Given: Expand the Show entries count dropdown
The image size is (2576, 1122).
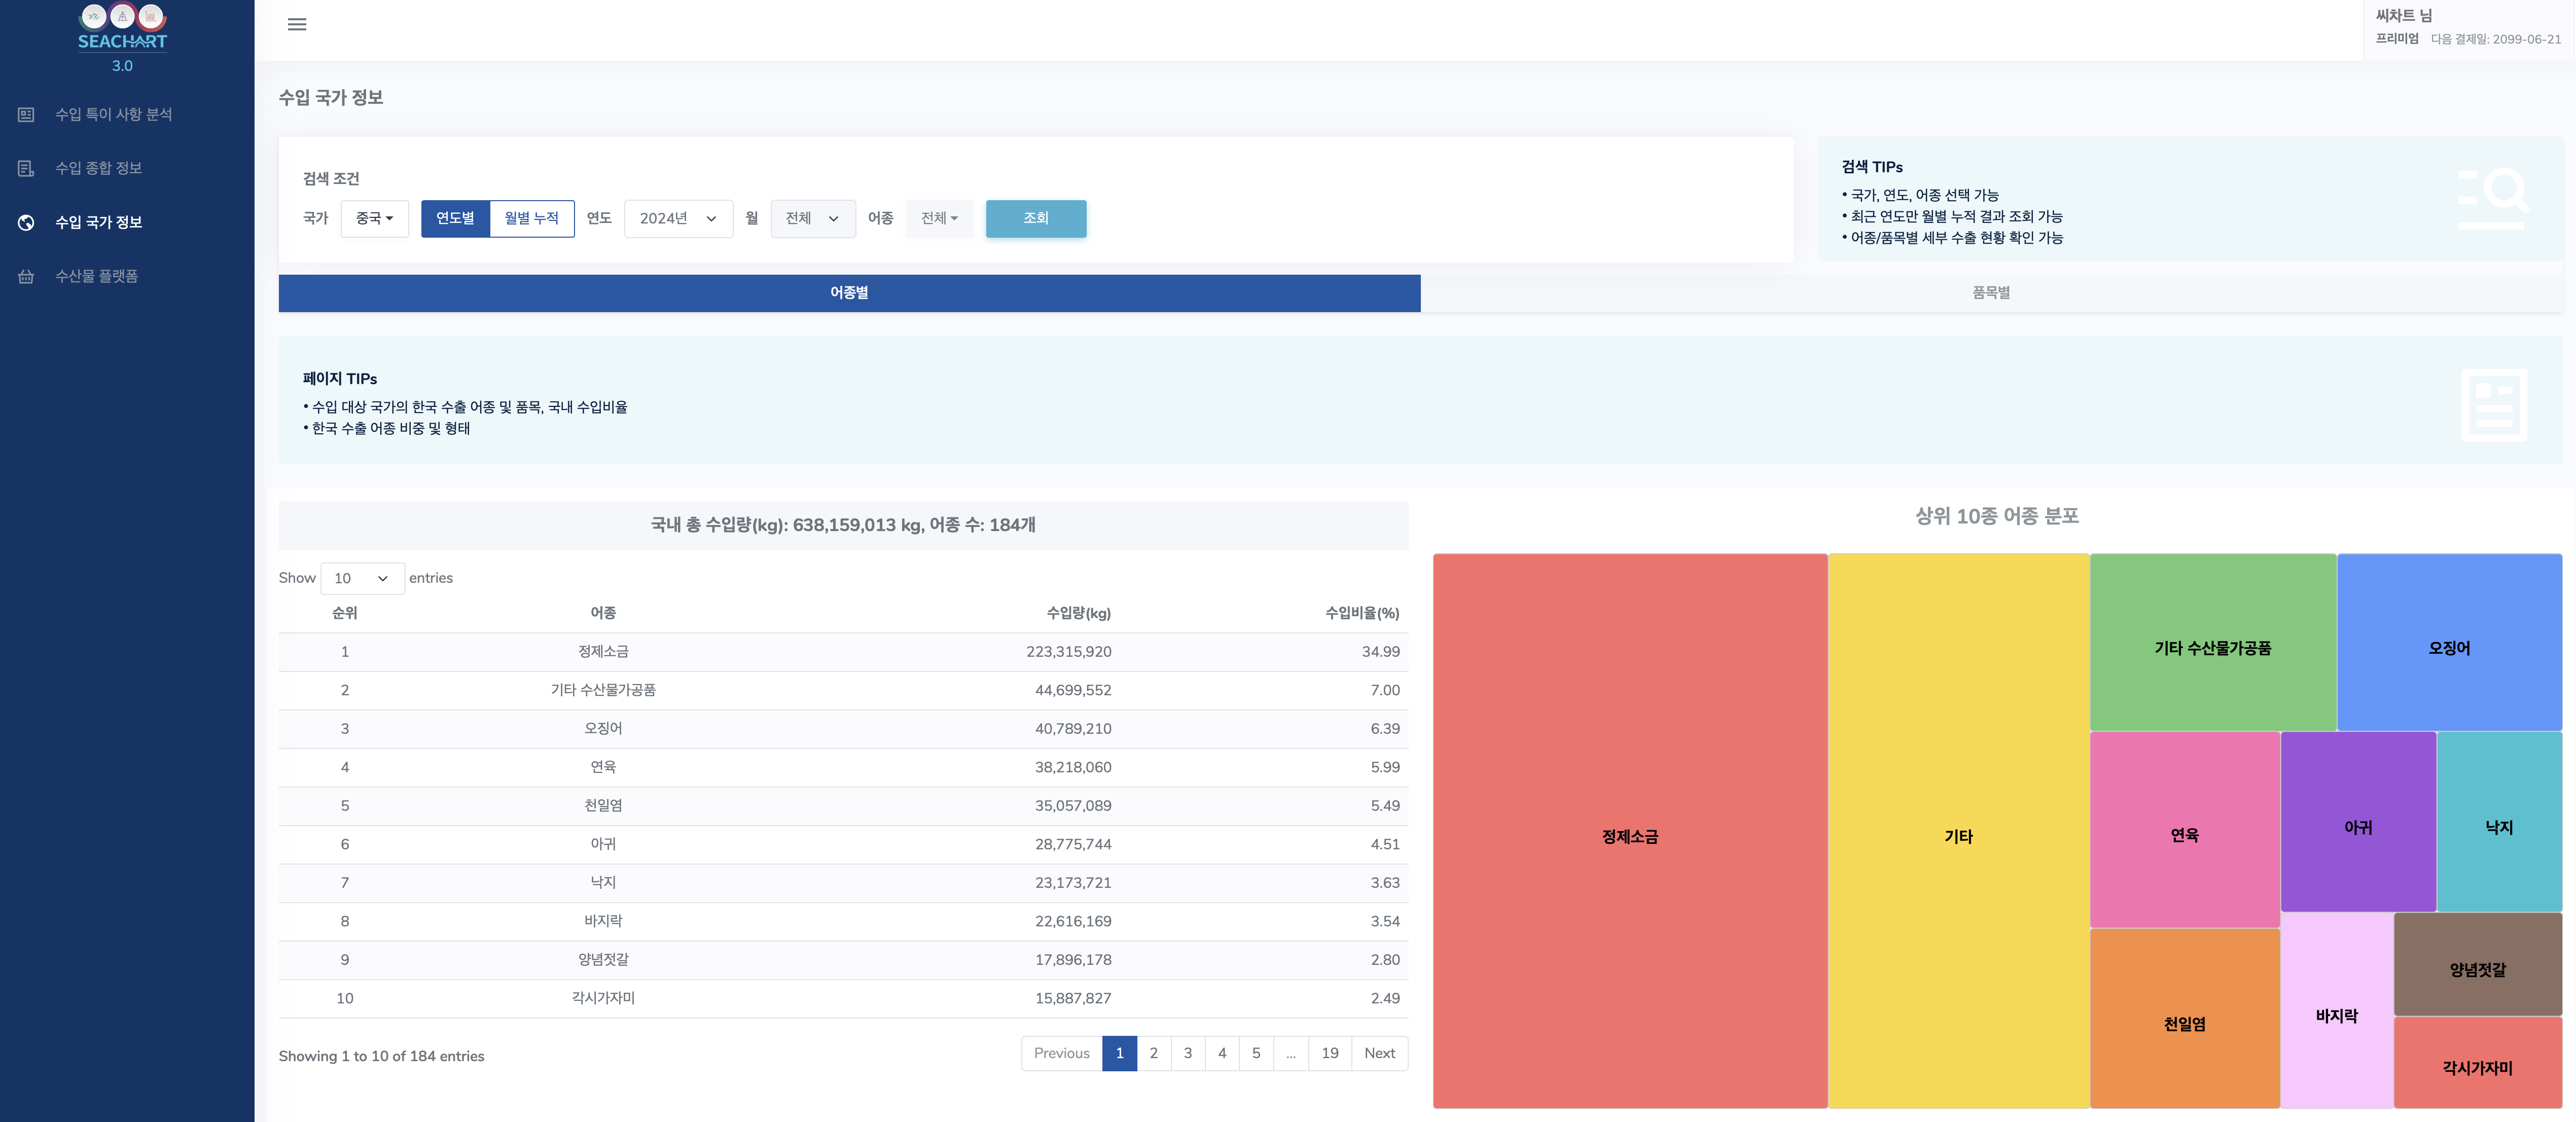Looking at the screenshot, I should (361, 579).
